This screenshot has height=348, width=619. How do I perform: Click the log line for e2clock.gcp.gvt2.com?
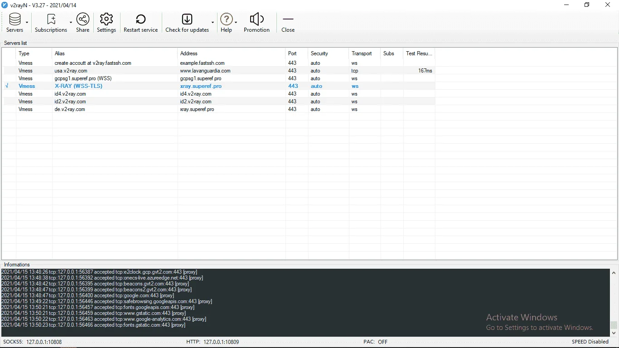(x=98, y=272)
